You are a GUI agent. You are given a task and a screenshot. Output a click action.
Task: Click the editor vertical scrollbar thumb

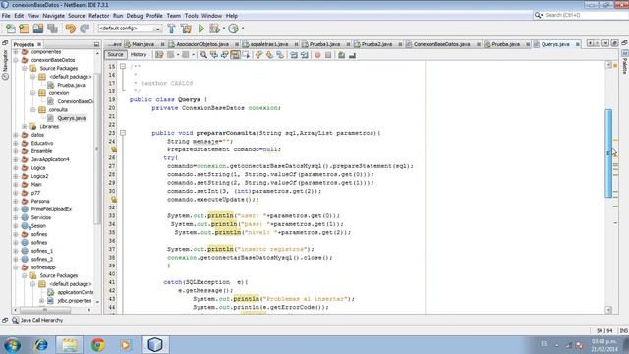click(x=608, y=153)
